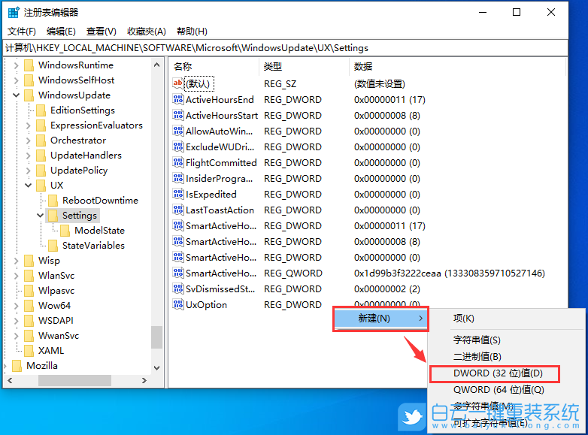588x435 pixels.
Task: Click the ActiveHoursEnd DWORD value icon
Action: (x=177, y=99)
